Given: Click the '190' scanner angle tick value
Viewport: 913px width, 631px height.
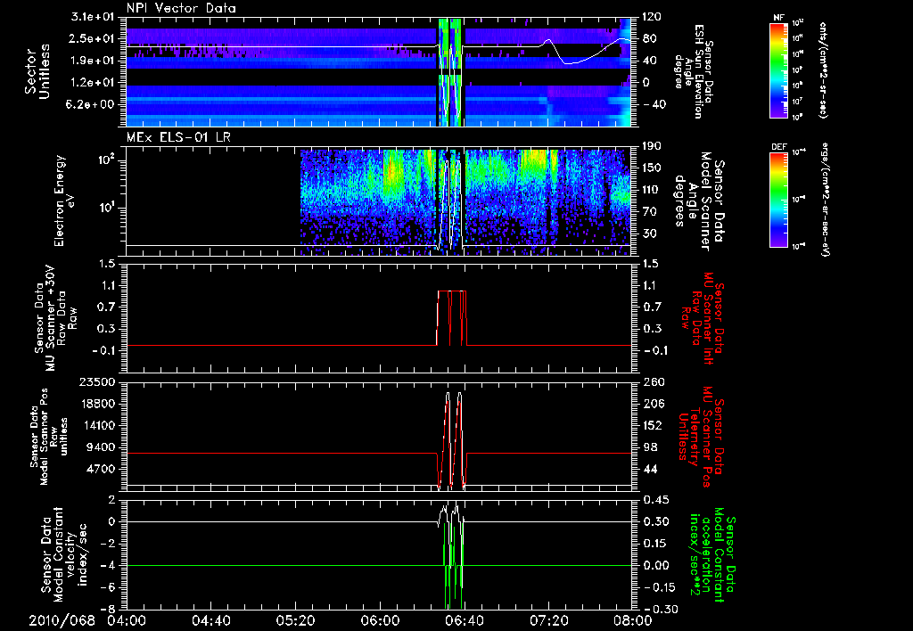Looking at the screenshot, I should [x=652, y=147].
